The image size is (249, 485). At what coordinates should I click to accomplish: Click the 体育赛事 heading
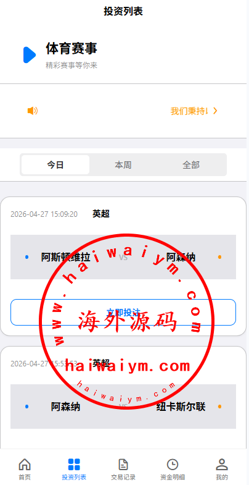pyautogui.click(x=71, y=49)
